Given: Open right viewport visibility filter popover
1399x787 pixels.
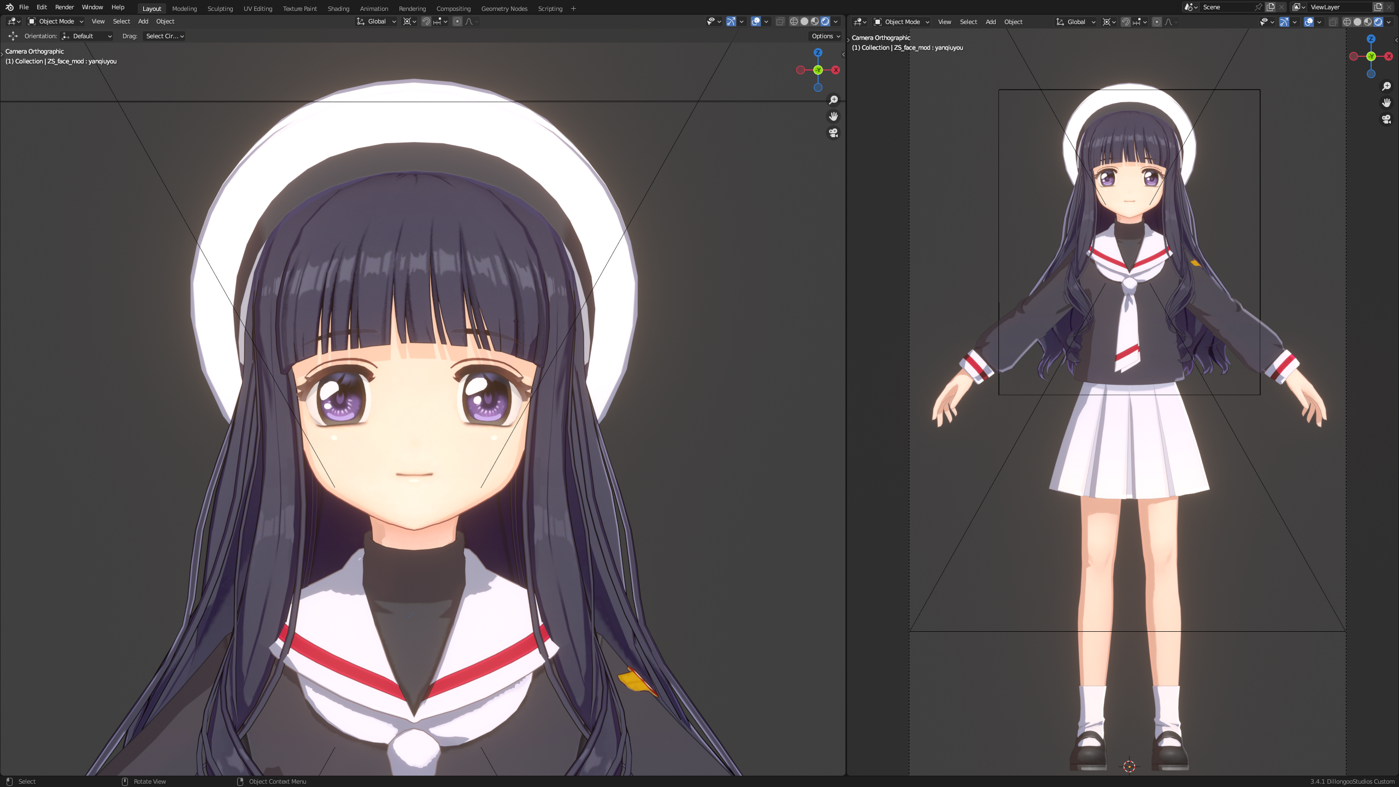Looking at the screenshot, I should click(x=1267, y=22).
